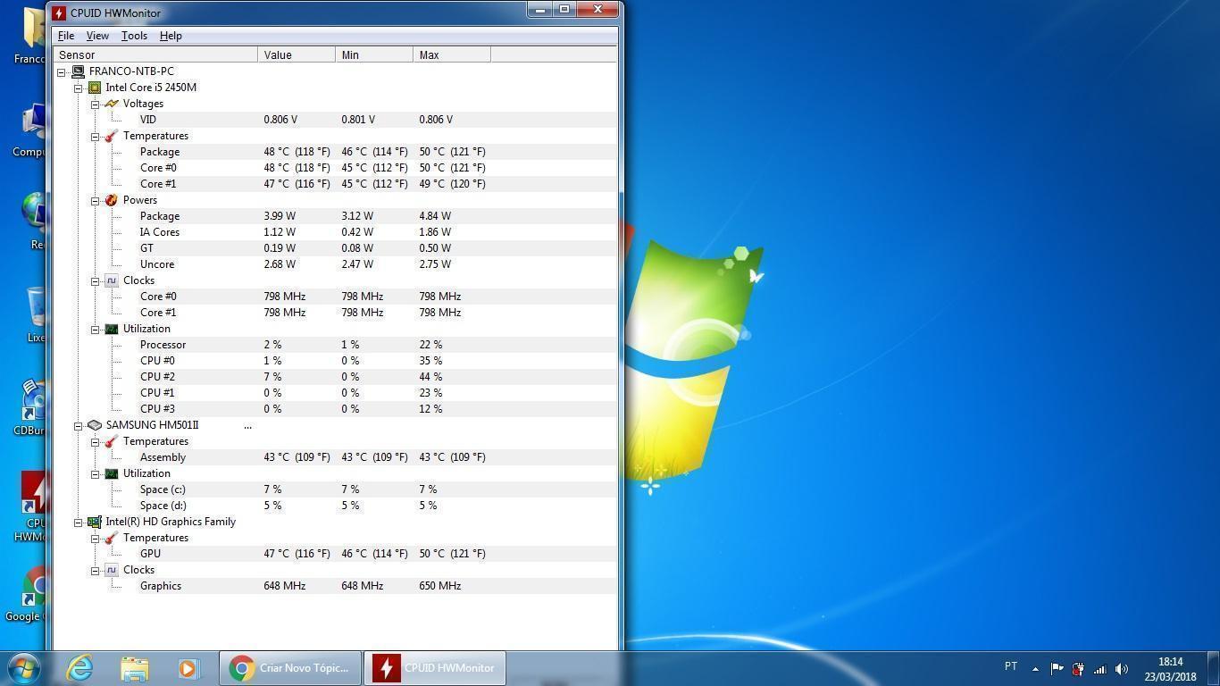Image resolution: width=1220 pixels, height=686 pixels.
Task: Collapse the SAMSUNG HM501II drive node
Action: click(78, 426)
